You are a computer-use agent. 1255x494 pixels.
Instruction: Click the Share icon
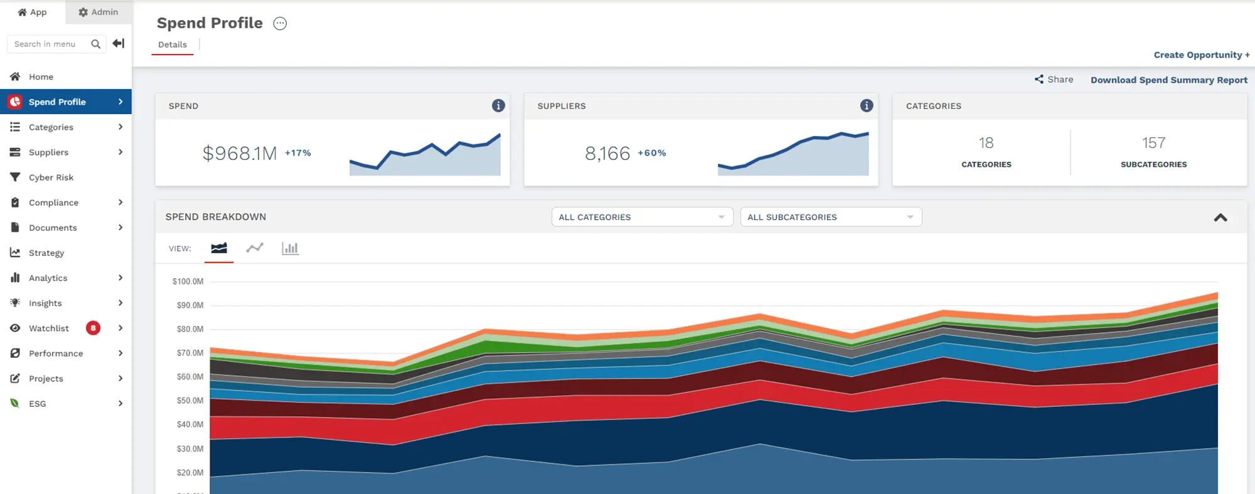pos(1039,80)
